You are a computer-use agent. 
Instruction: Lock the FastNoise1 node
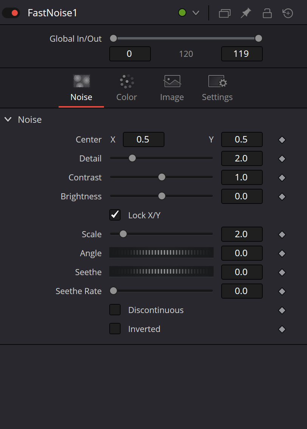tap(267, 13)
